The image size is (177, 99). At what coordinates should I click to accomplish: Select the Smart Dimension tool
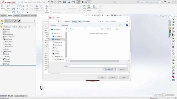(x=8, y=8)
